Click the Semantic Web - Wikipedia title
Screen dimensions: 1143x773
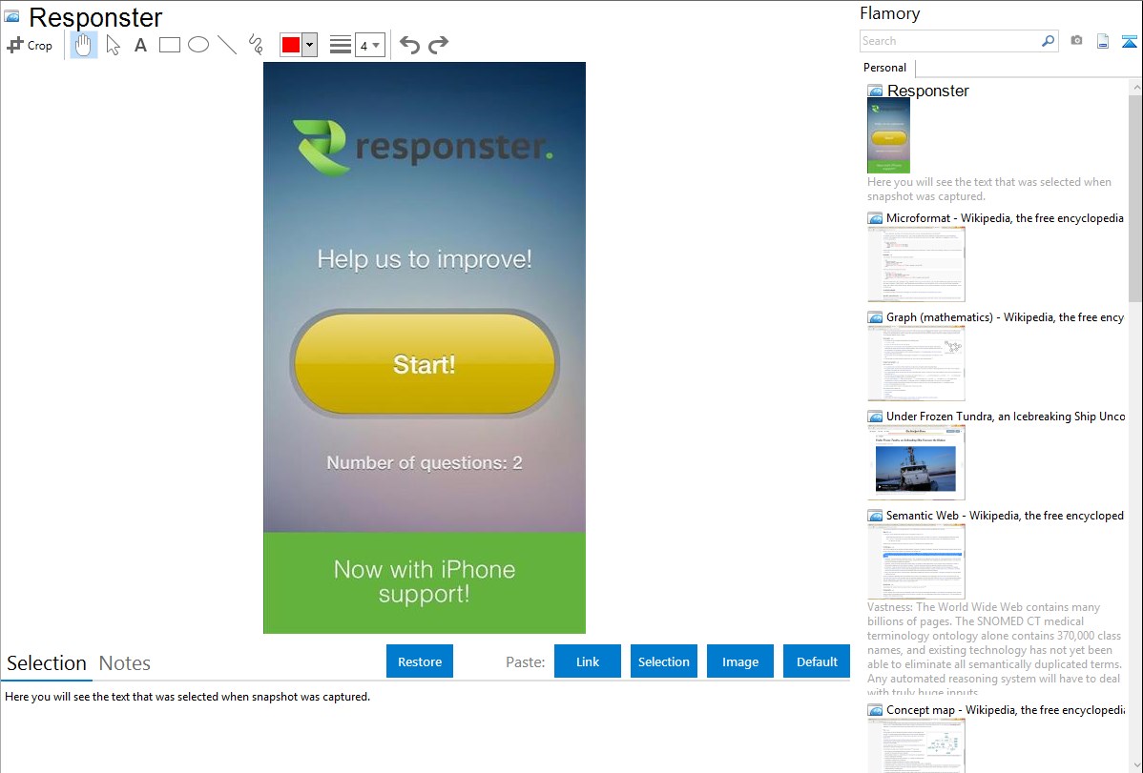pos(1005,515)
